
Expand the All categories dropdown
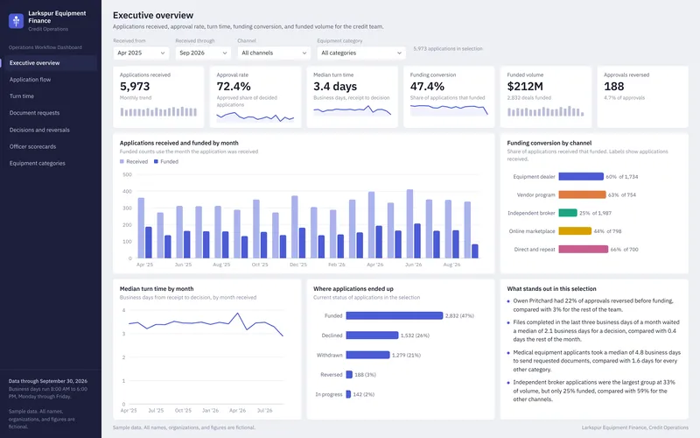[x=361, y=53]
